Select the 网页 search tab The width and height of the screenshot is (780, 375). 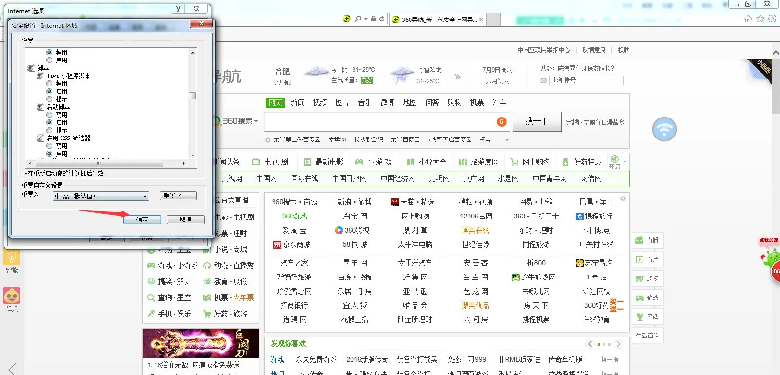click(275, 102)
